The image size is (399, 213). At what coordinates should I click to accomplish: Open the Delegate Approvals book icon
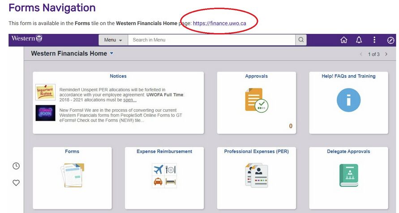348,175
